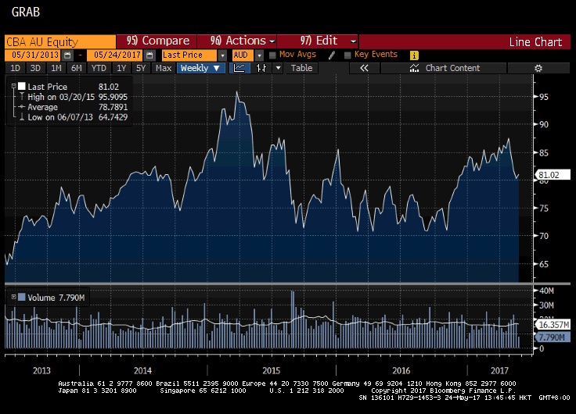The width and height of the screenshot is (576, 414).
Task: Click the line chart style icon
Action: (240, 68)
